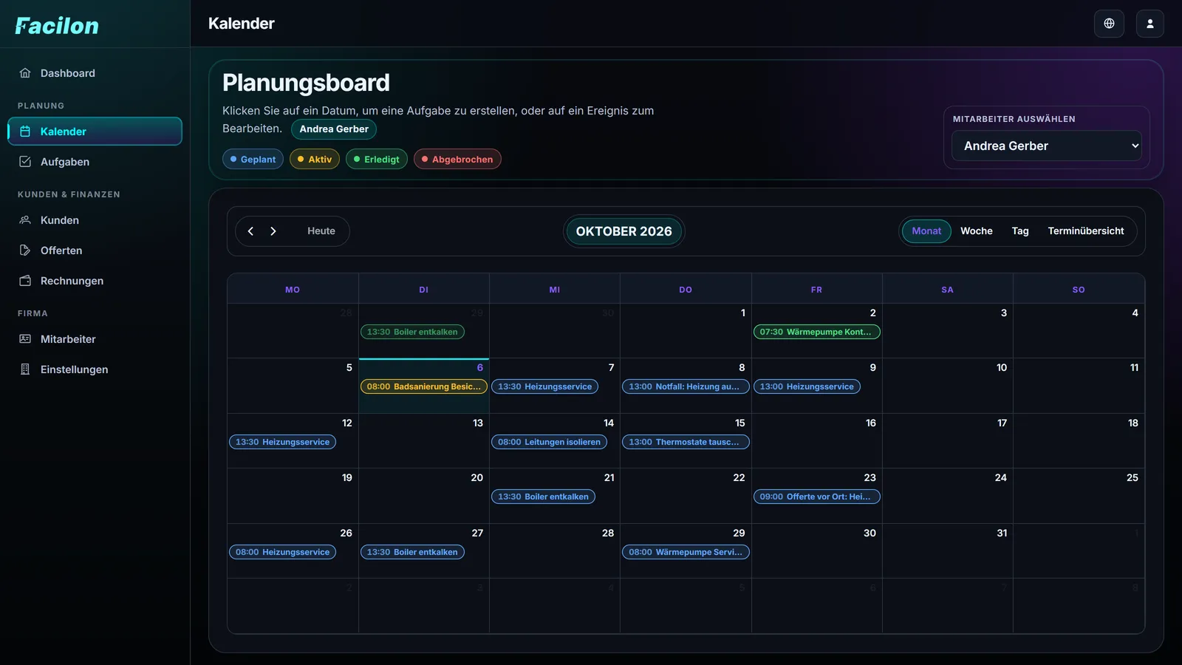Click the Kalender sidebar icon
Screen dimensions: 1182x665
(25, 132)
